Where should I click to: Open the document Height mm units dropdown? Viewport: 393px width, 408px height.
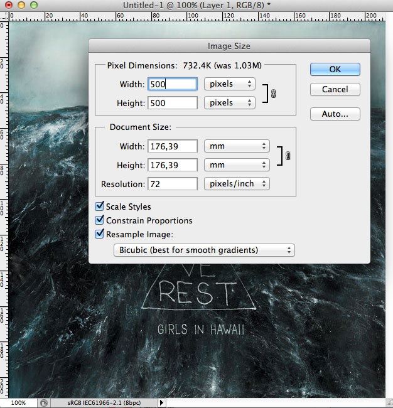(236, 165)
